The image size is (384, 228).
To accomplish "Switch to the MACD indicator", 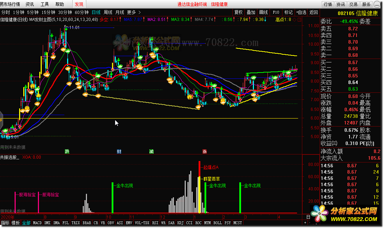I will (x=37, y=223).
